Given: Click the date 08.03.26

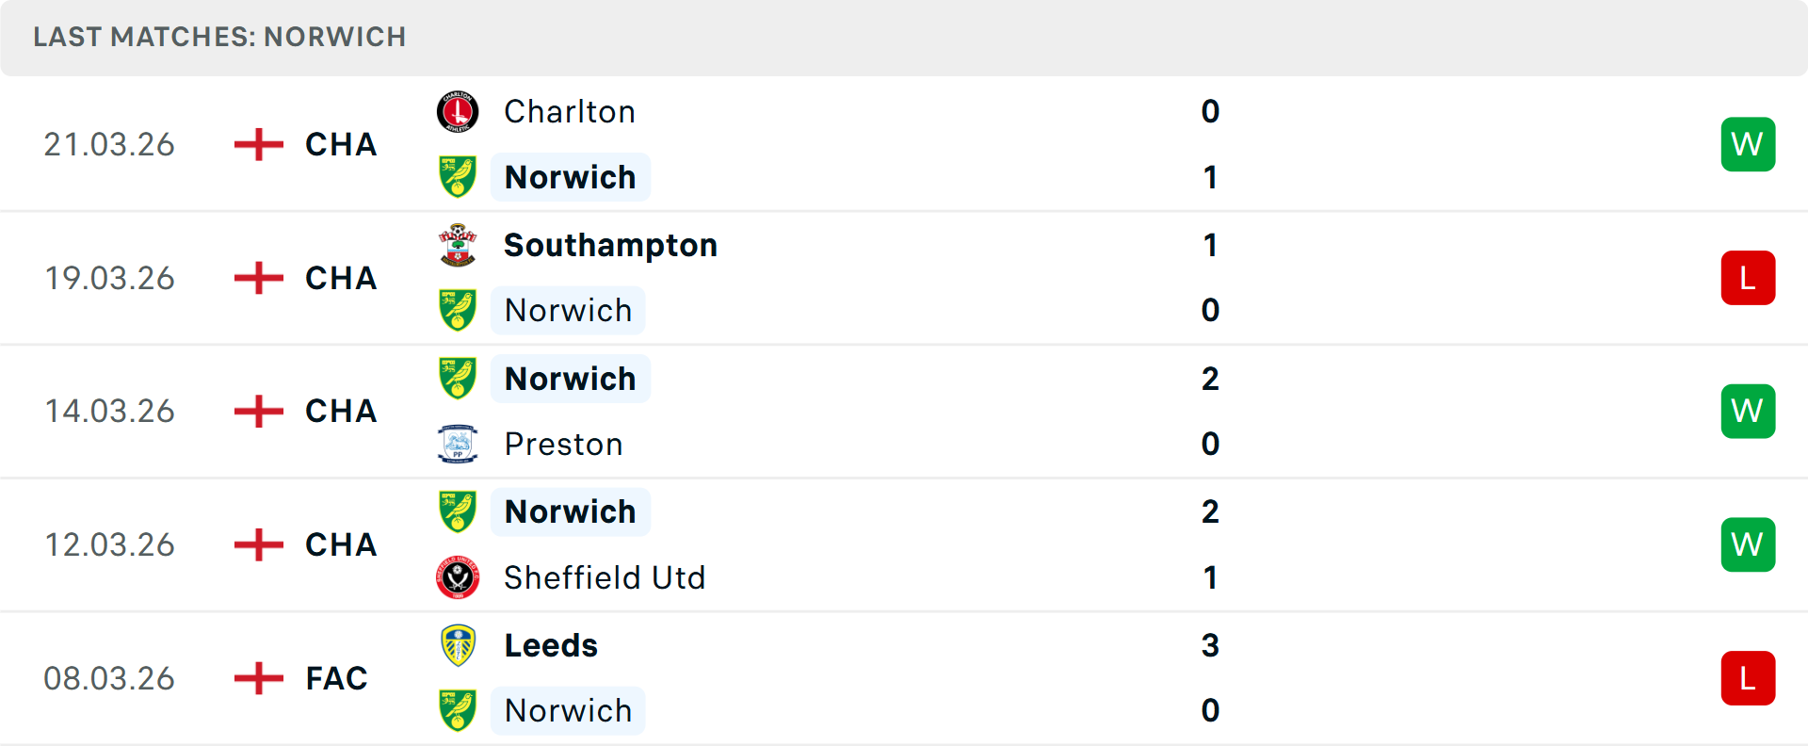Looking at the screenshot, I should tap(109, 677).
